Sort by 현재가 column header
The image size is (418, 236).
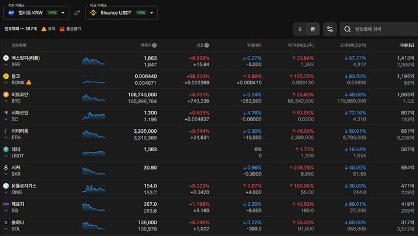click(x=146, y=45)
